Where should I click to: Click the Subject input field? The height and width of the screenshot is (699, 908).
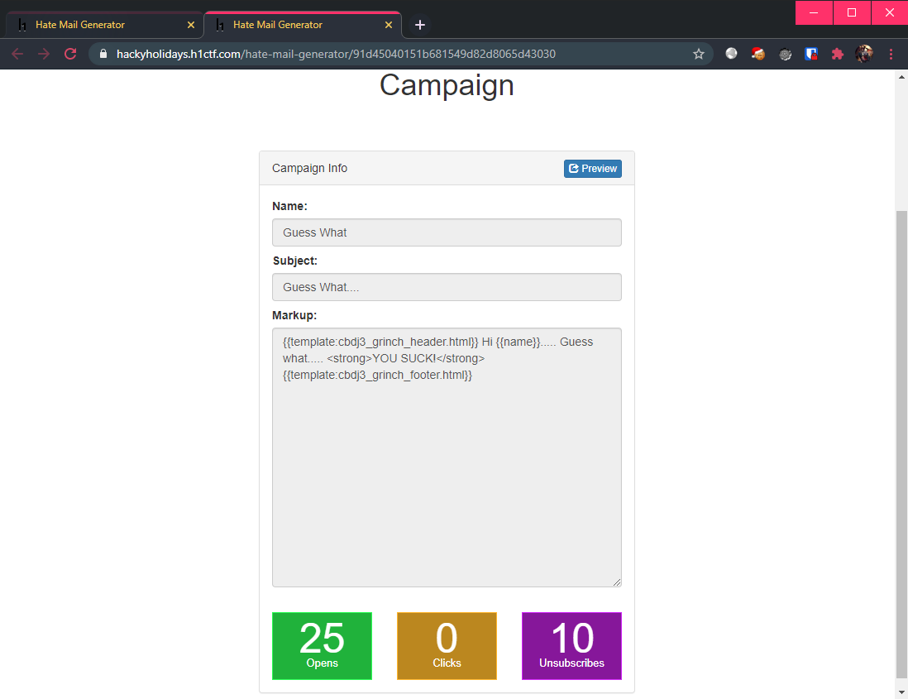(x=447, y=287)
